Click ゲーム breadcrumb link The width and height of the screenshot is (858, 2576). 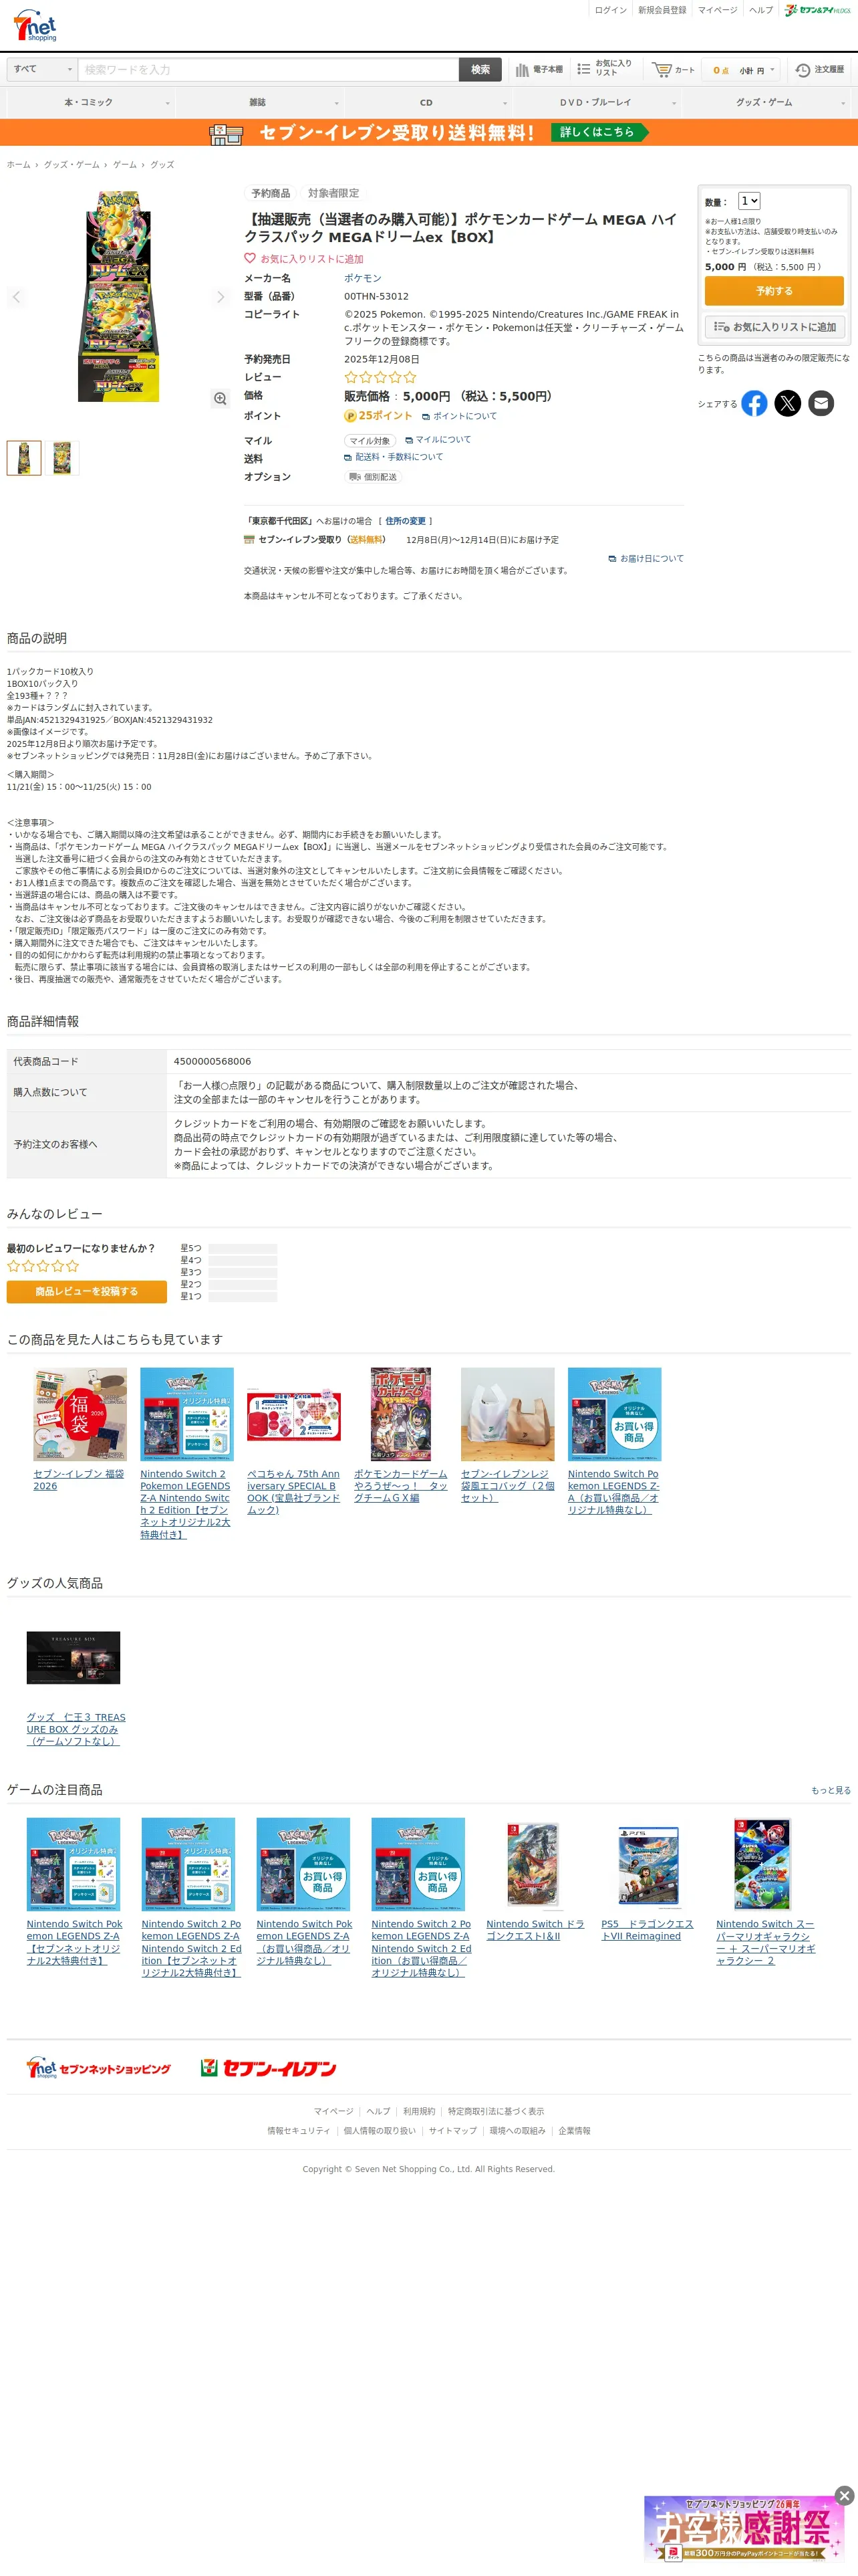pyautogui.click(x=125, y=165)
